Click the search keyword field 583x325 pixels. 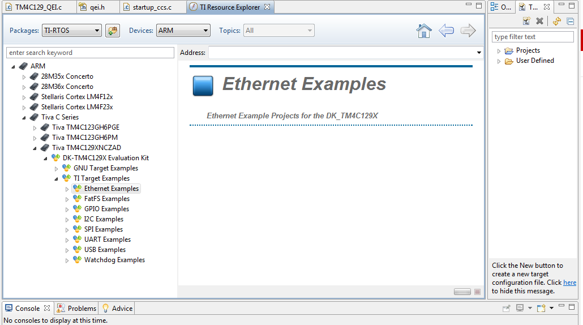pos(90,53)
